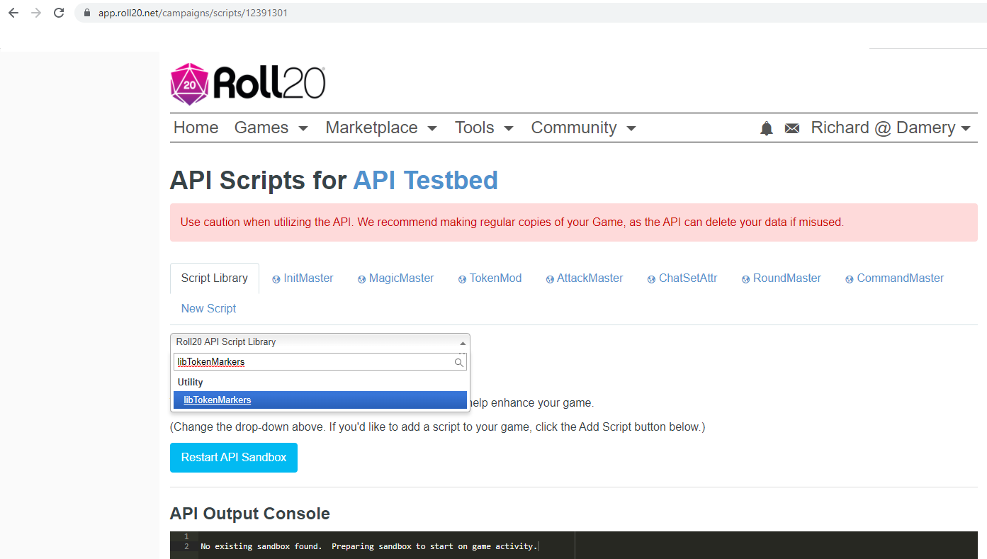Open the messages envelope icon
The height and width of the screenshot is (559, 987).
coord(792,128)
